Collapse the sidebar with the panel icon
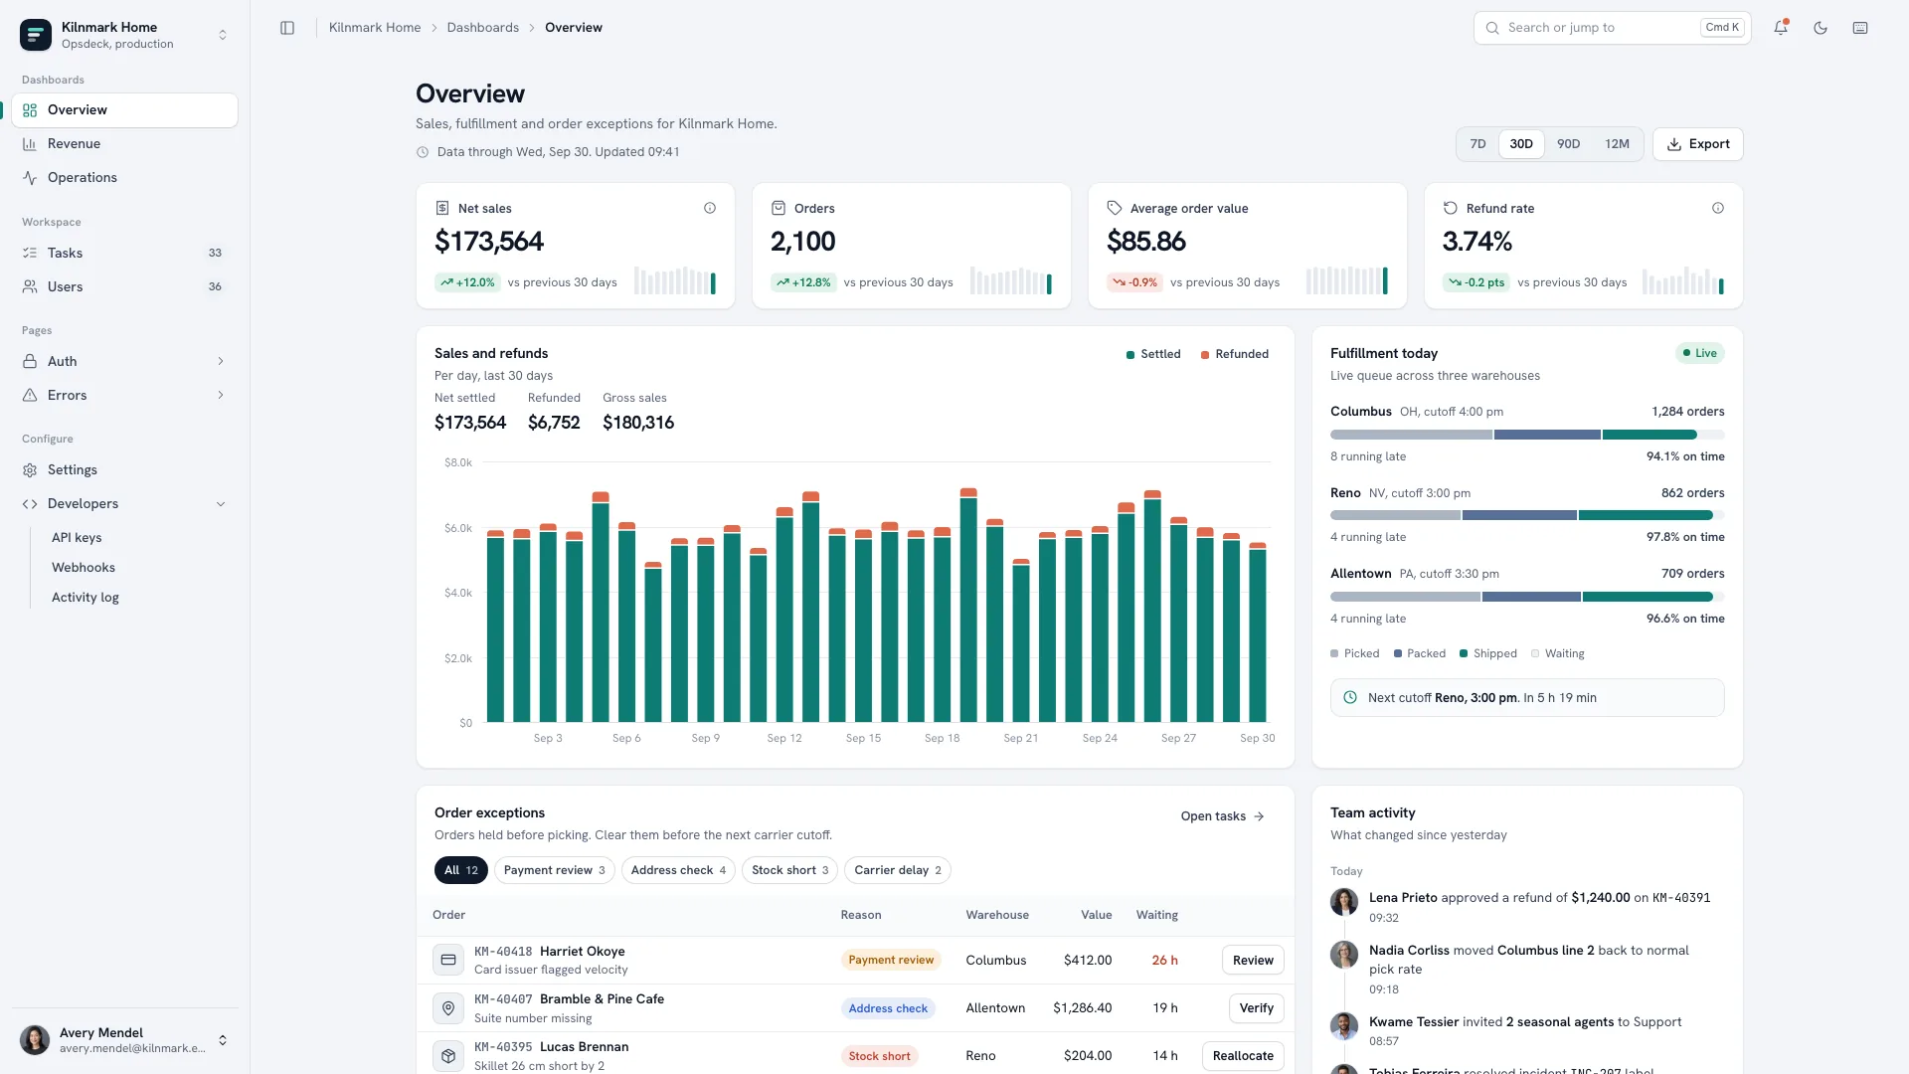The width and height of the screenshot is (1909, 1074). (287, 28)
